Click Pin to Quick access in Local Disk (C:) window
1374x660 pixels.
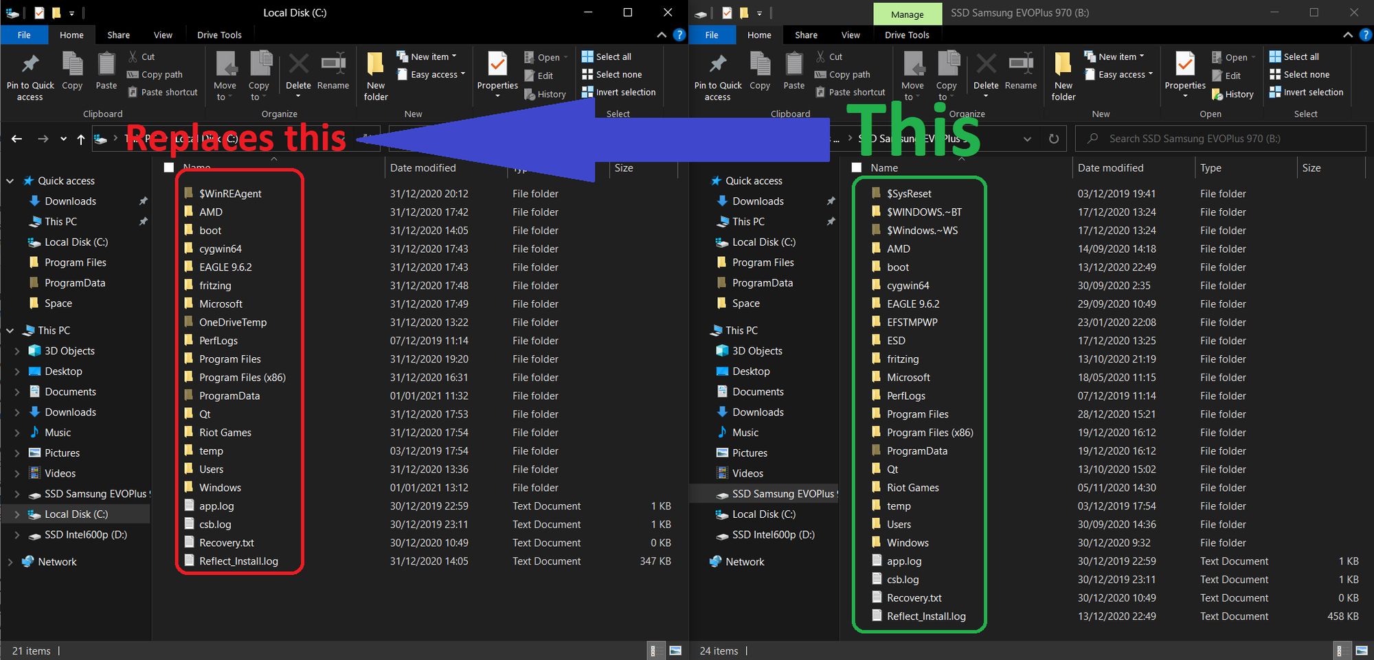(x=30, y=77)
